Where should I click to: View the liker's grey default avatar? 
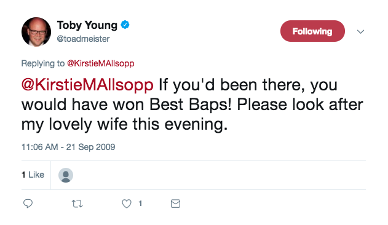click(x=66, y=175)
